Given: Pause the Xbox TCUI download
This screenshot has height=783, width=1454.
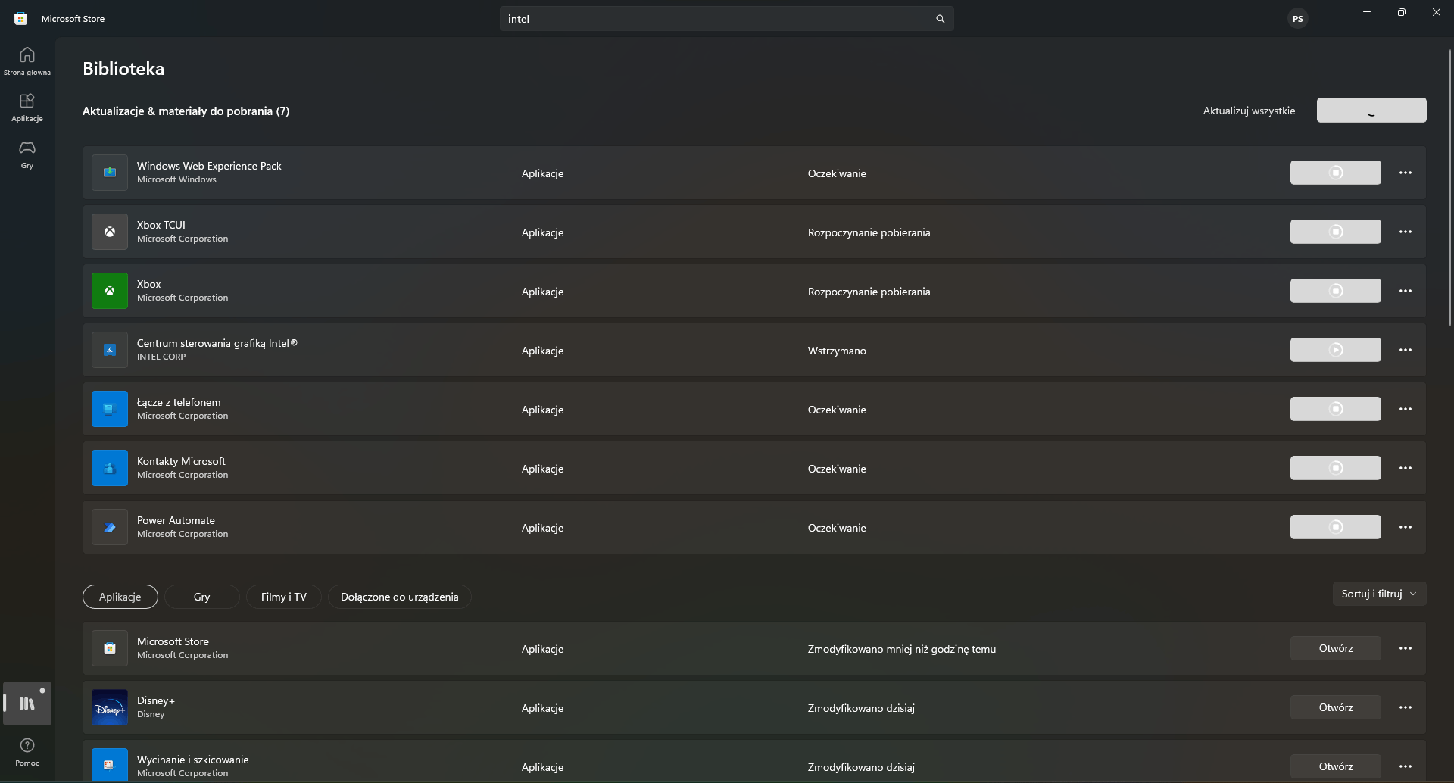Looking at the screenshot, I should (x=1336, y=232).
